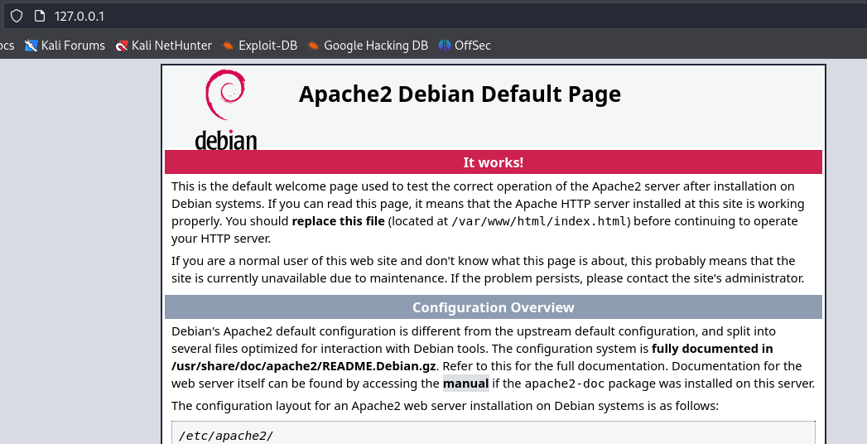Open the Exploit-DB bookmark label

point(267,46)
